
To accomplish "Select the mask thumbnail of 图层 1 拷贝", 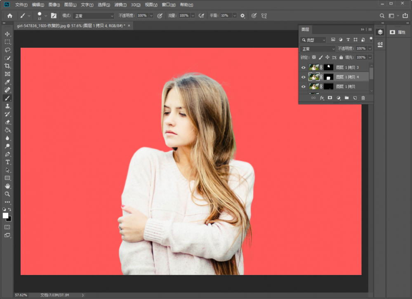I will 329,87.
